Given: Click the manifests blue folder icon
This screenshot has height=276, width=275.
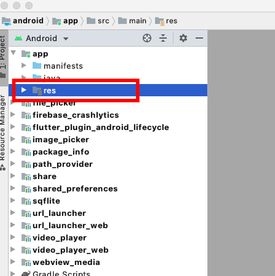Looking at the screenshot, I should point(37,66).
